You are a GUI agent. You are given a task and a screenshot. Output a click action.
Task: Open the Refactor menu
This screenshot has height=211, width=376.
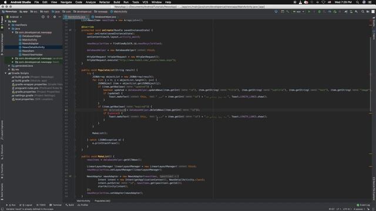coord(105,2)
